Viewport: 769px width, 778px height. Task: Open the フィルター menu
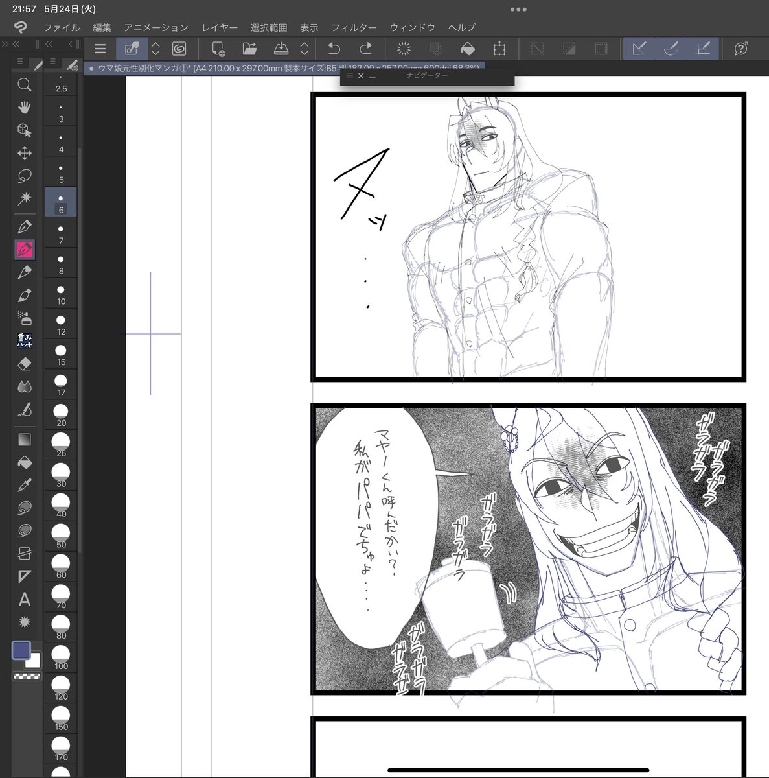click(x=354, y=27)
